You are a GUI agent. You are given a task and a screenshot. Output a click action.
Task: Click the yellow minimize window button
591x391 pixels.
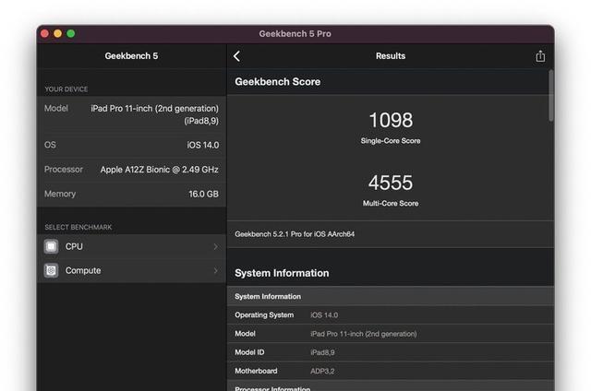(57, 33)
